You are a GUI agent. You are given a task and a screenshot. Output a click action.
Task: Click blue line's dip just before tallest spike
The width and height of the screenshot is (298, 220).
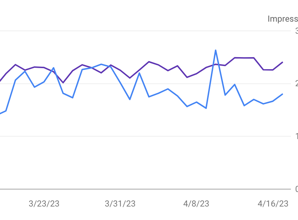(x=206, y=108)
